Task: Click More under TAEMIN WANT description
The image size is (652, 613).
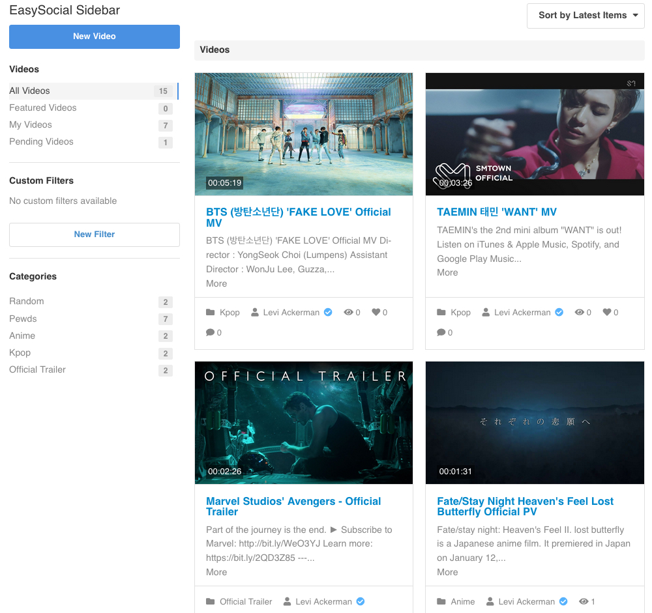Action: [447, 273]
